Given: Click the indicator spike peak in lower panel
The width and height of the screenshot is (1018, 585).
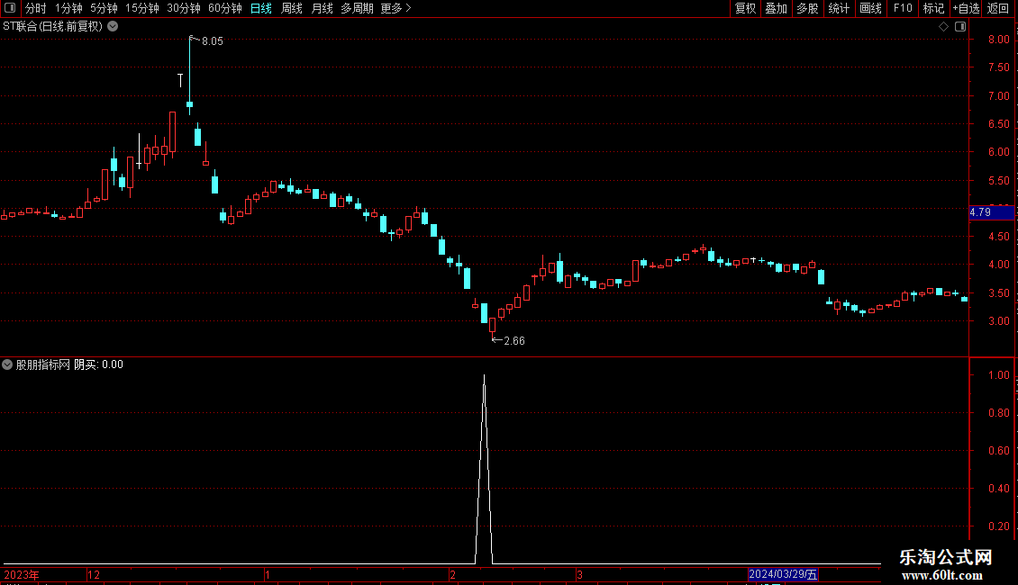Looking at the screenshot, I should pyautogui.click(x=485, y=377).
